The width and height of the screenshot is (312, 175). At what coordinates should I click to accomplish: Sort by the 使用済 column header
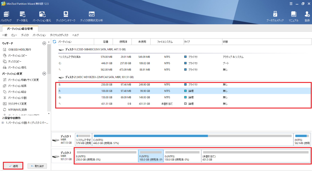point(122,41)
